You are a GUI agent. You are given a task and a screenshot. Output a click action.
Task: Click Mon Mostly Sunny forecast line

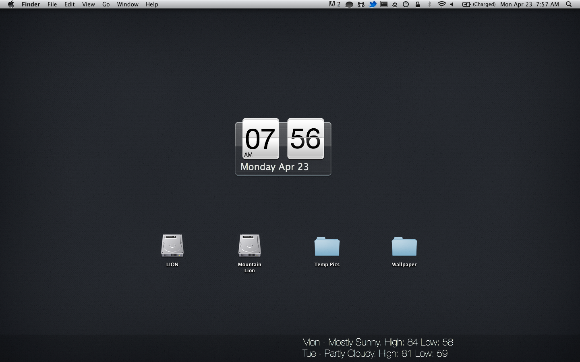tap(378, 342)
